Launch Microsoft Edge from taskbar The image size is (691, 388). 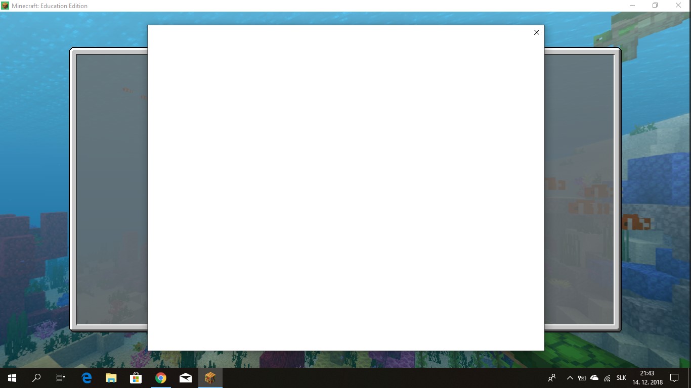click(x=87, y=378)
